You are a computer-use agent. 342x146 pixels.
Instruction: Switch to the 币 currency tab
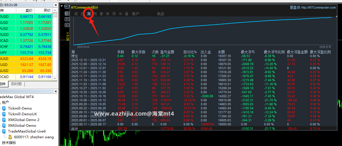[x=114, y=14]
